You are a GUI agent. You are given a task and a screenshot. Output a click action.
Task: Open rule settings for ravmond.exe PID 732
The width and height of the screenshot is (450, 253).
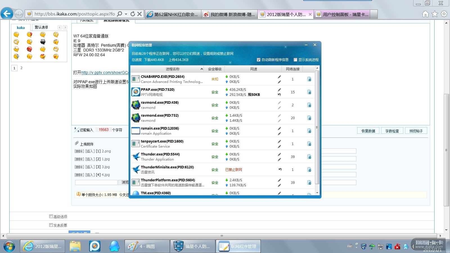click(309, 118)
